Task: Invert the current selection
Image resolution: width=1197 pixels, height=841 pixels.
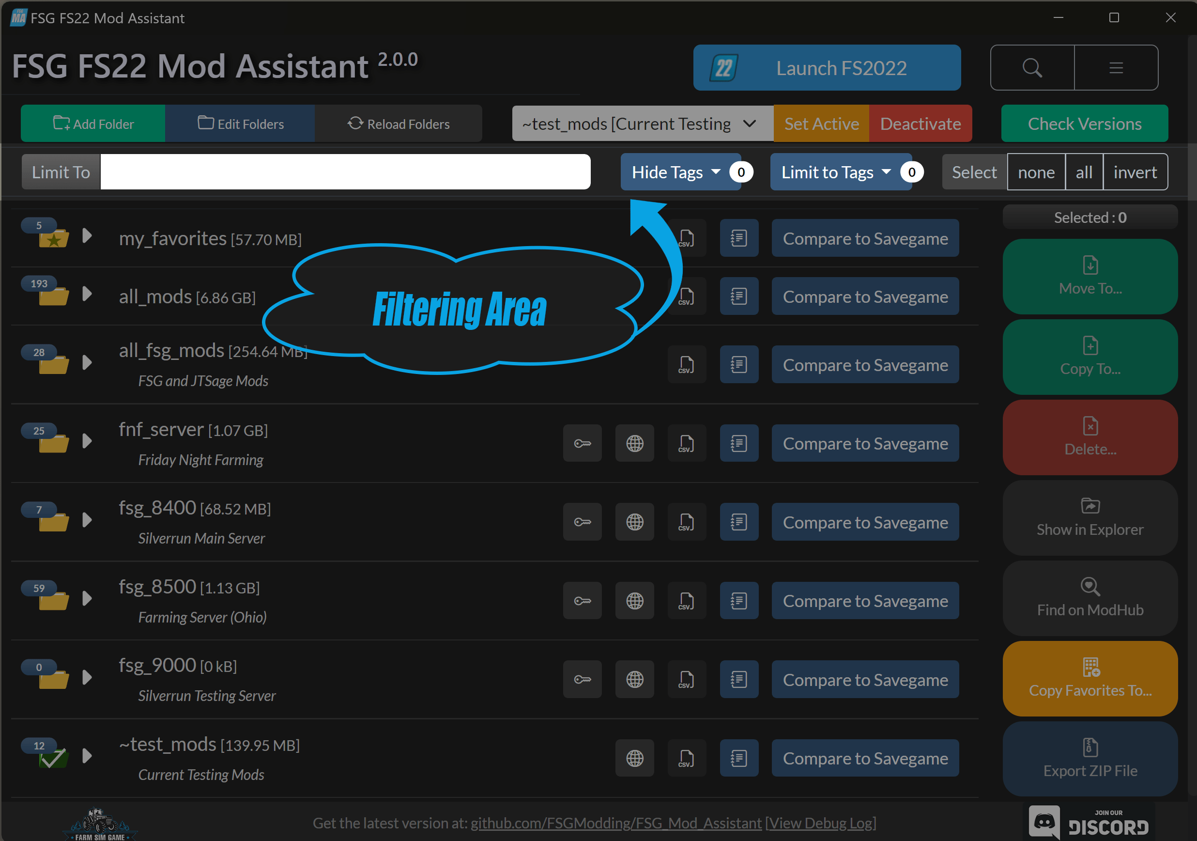Action: tap(1135, 172)
